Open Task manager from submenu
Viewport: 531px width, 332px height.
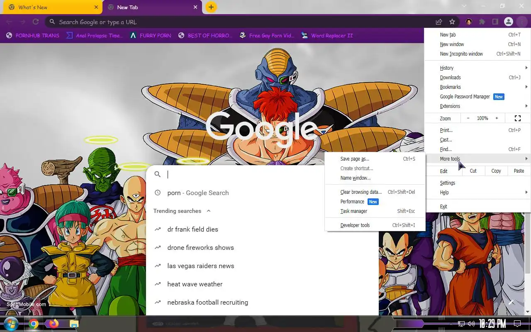tap(375, 211)
